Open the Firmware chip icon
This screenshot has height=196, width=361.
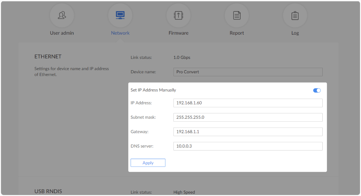[x=178, y=15]
